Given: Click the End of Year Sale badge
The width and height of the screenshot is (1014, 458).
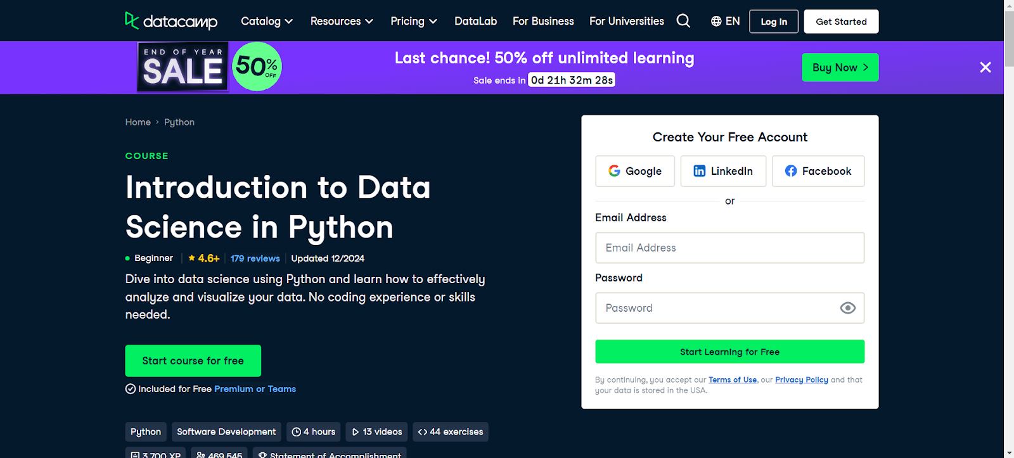Looking at the screenshot, I should (183, 67).
